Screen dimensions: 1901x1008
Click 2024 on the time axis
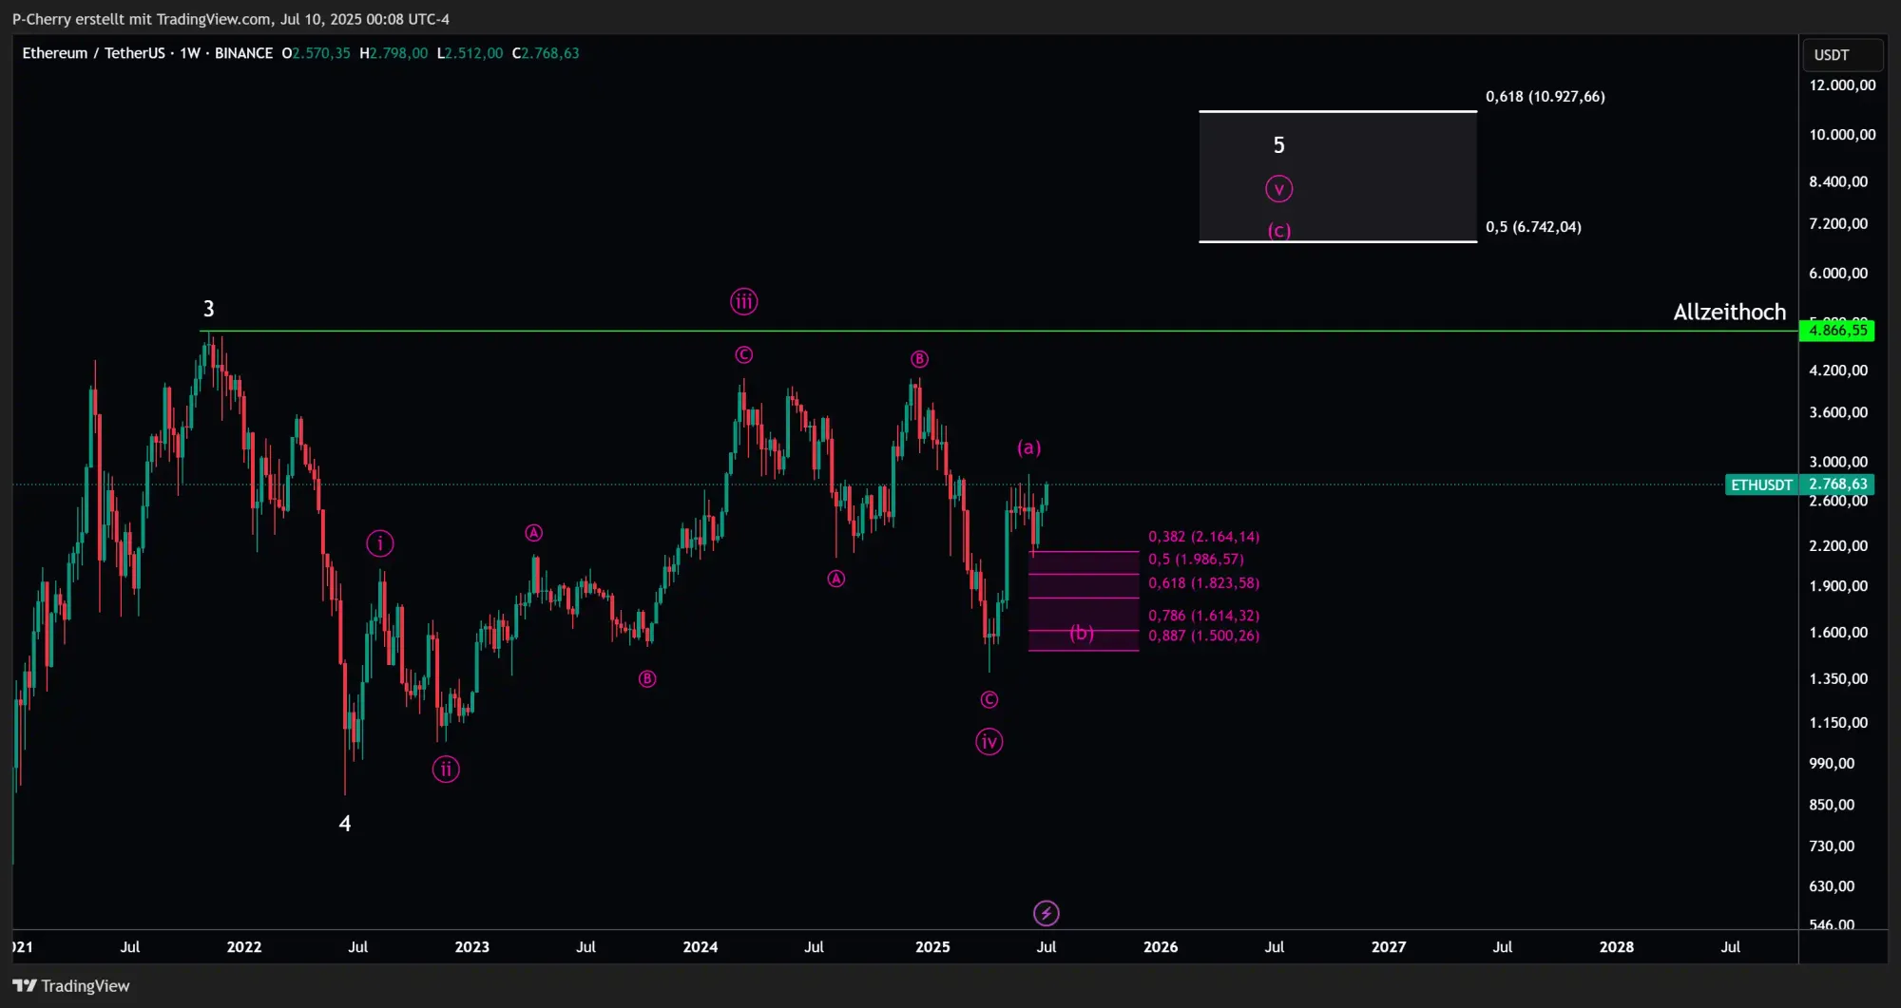pyautogui.click(x=701, y=947)
